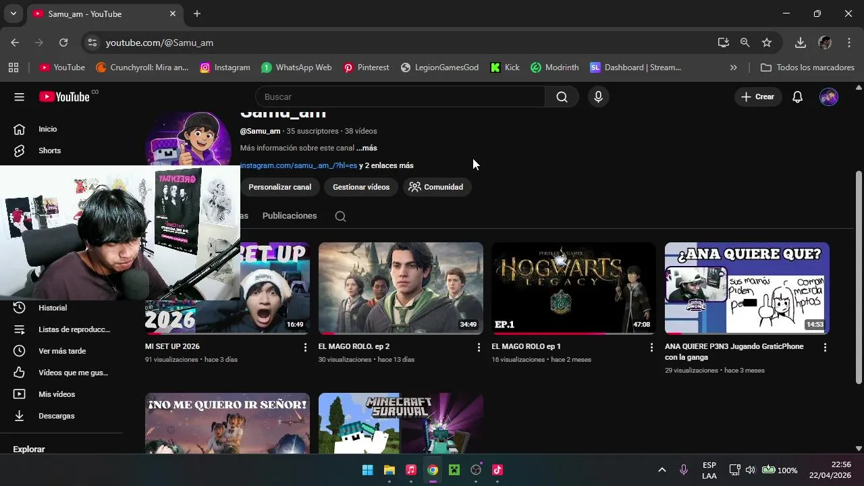Screen dimensions: 864x486
Task: Reload the page in Chrome
Action: (63, 43)
